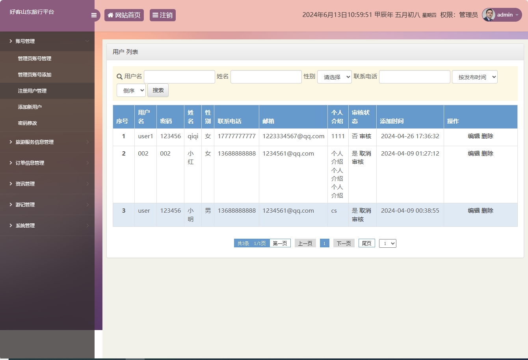
Task: Open the 倒序 order dropdown
Action: (x=131, y=90)
